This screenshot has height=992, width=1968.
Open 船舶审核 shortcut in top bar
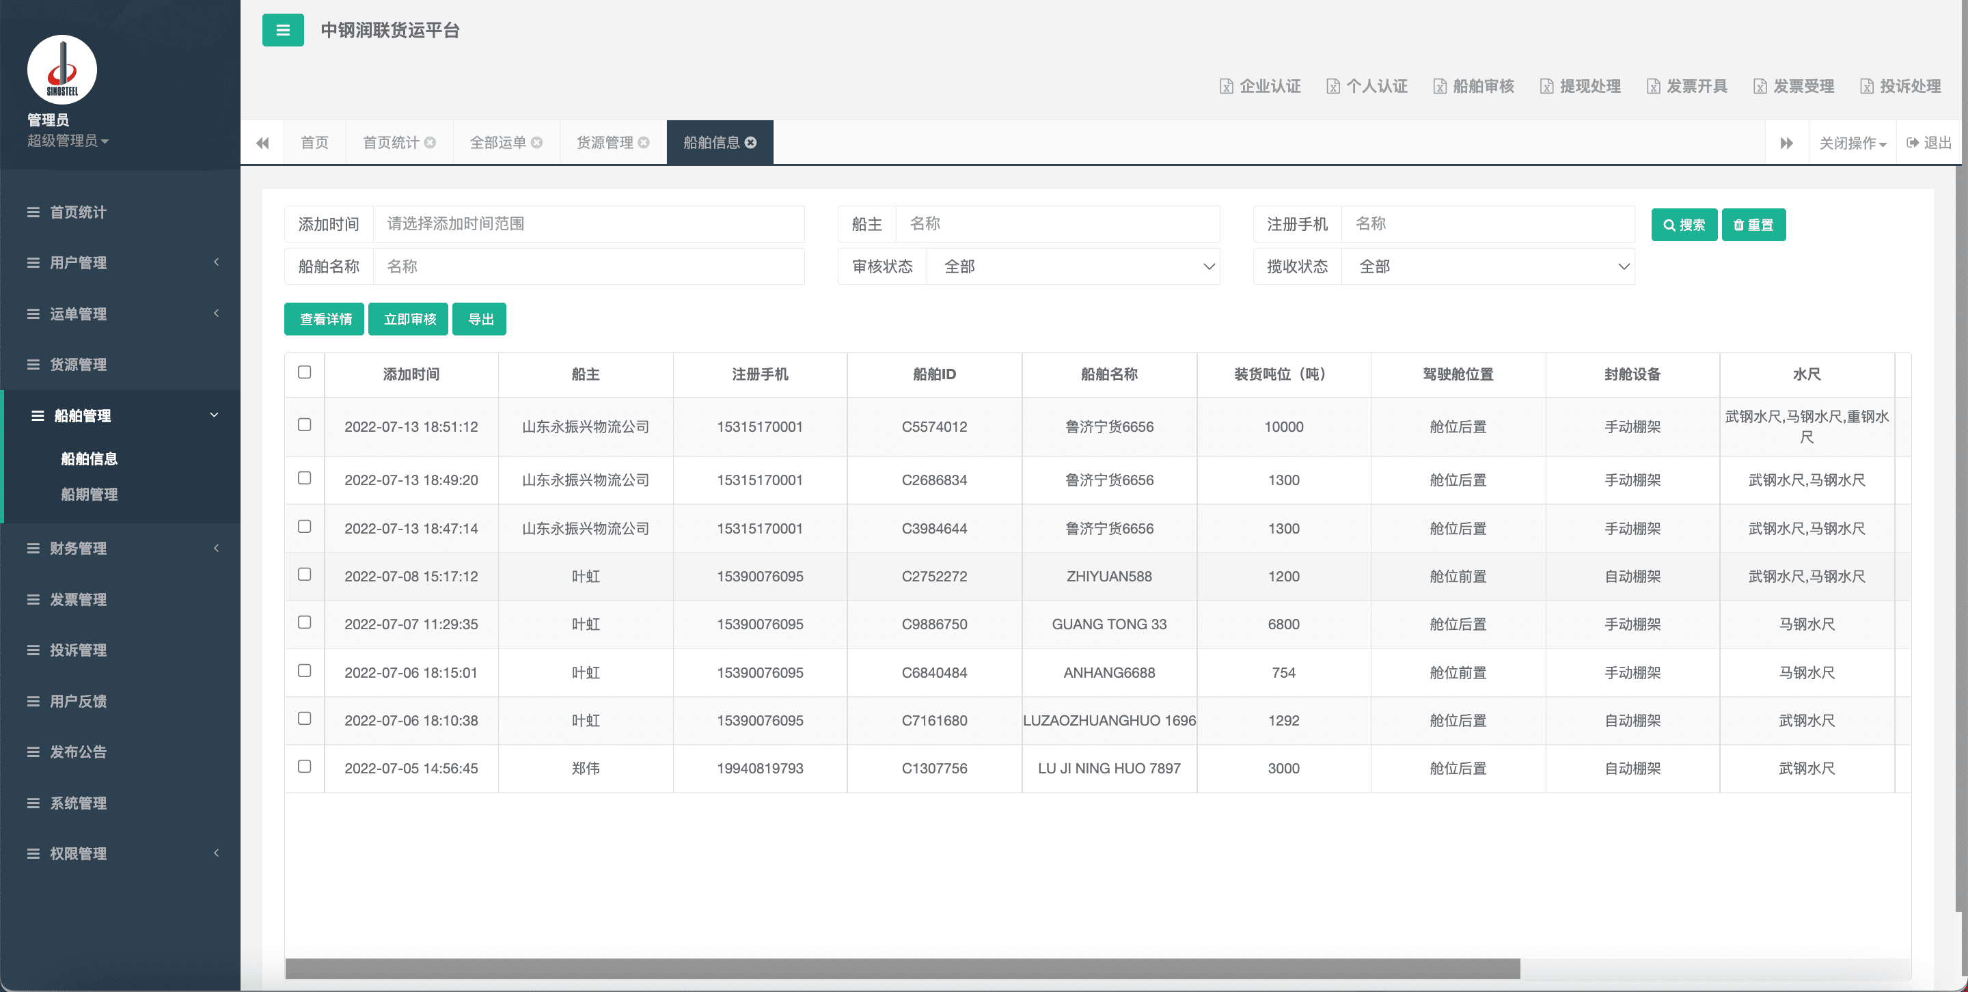[x=1473, y=86]
